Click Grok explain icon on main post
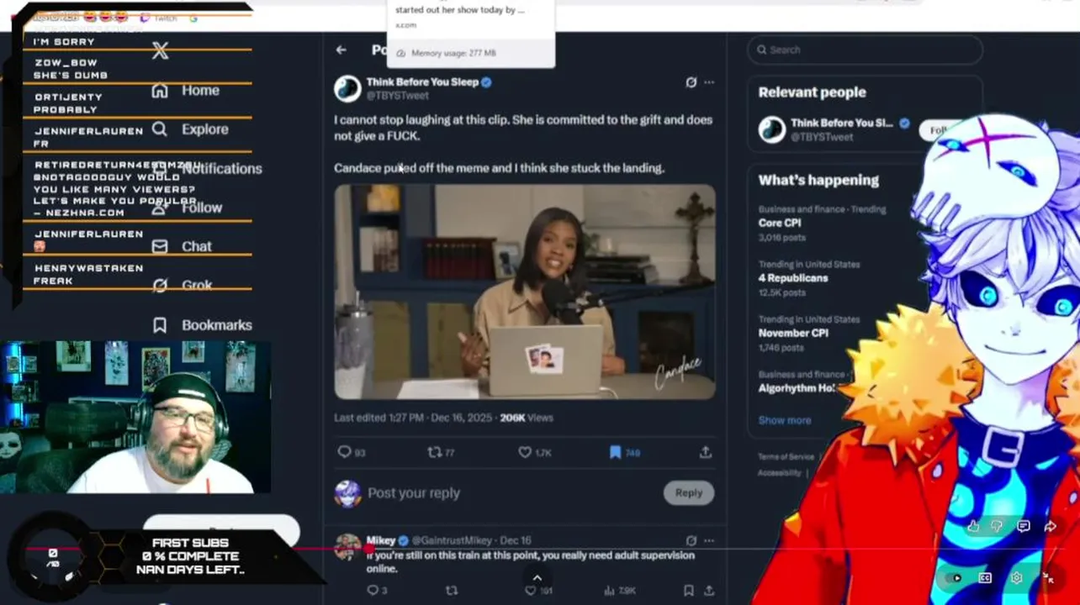Screen dimensions: 1080x605 [x=691, y=82]
